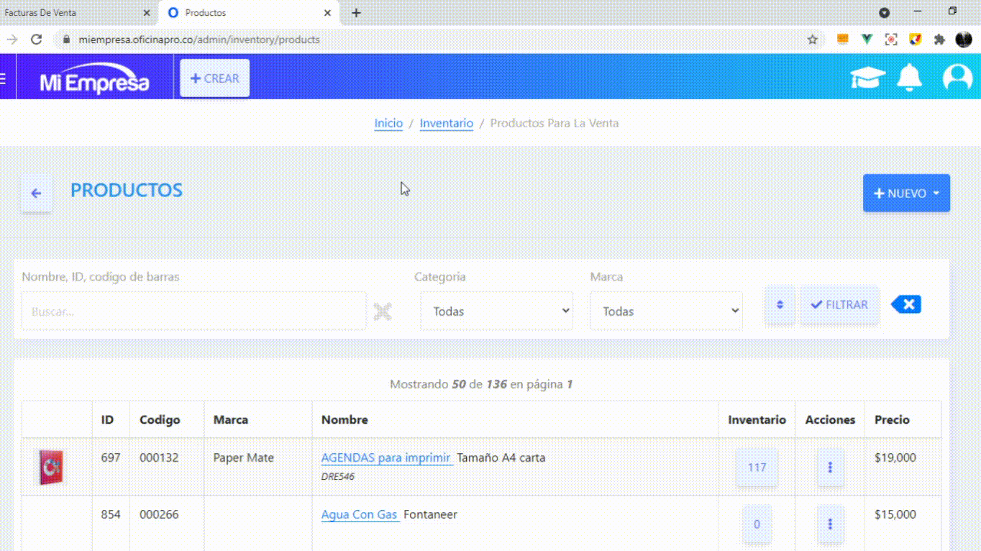Go to Inventario in the breadcrumb
The height and width of the screenshot is (551, 981).
pyautogui.click(x=447, y=123)
